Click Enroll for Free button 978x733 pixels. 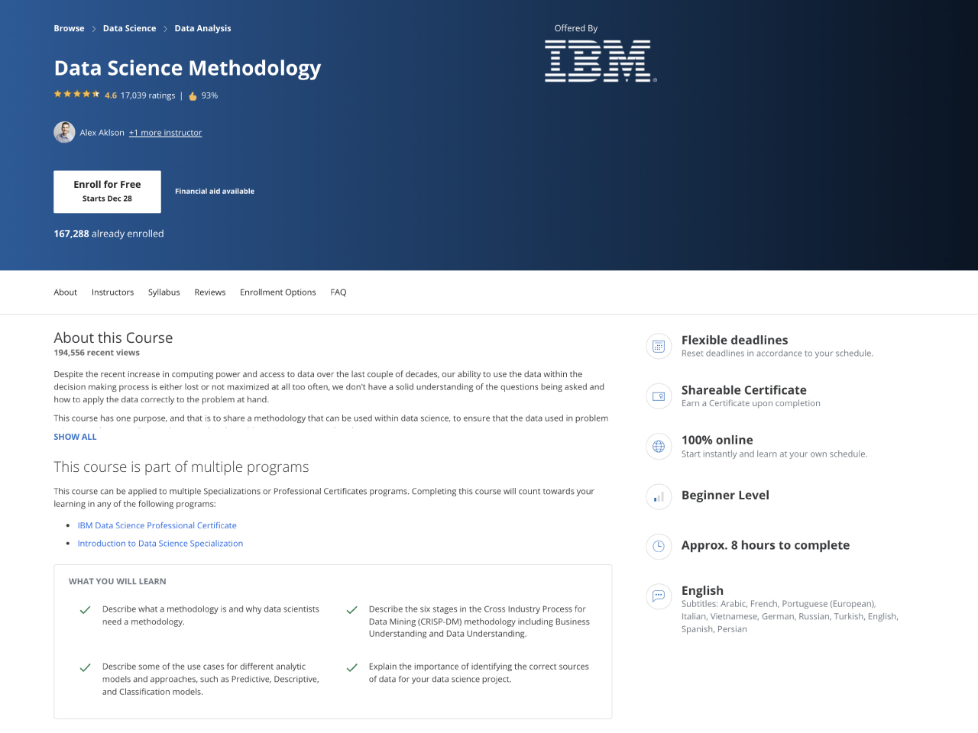tap(107, 192)
